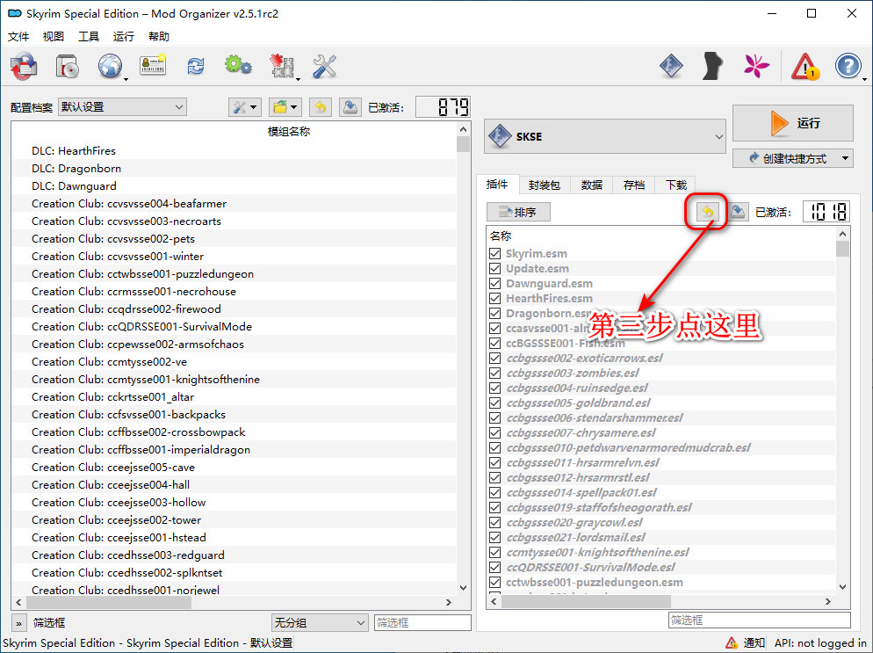Image resolution: width=873 pixels, height=653 pixels.
Task: Open the wrench and screwdriver settings icon
Action: 325,66
